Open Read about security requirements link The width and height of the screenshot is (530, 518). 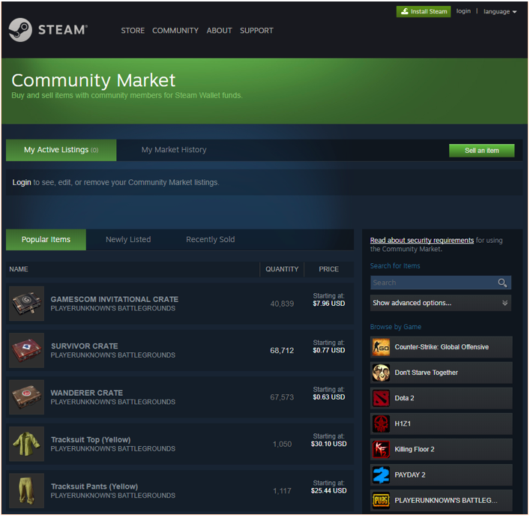click(422, 240)
